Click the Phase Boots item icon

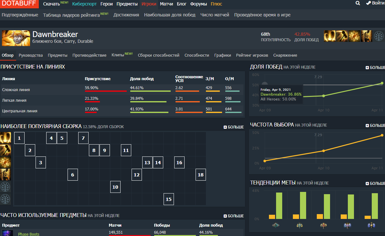click(x=7, y=233)
